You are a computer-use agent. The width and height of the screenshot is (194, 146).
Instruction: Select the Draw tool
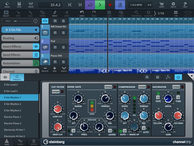point(55,13)
